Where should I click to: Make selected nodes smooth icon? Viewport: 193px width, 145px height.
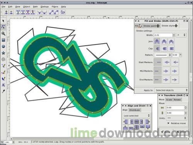click(x=44, y=12)
